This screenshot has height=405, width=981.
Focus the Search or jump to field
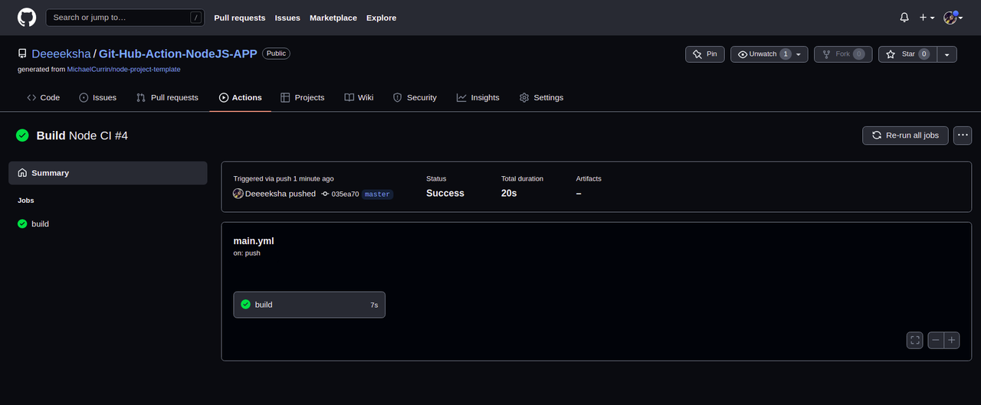tap(126, 17)
